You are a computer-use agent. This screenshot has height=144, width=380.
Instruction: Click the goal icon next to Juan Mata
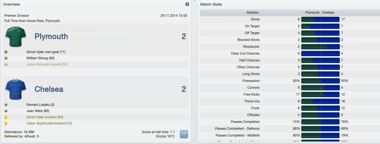pyautogui.click(x=6, y=111)
